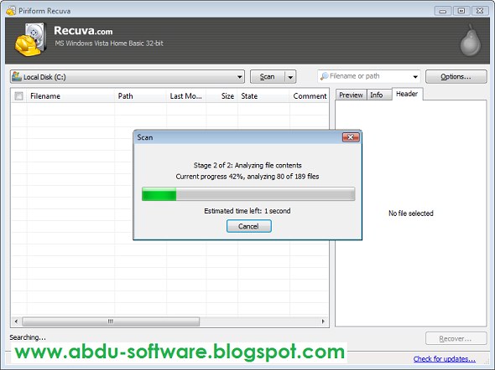495x370 pixels.
Task: Sort by the Last Mo... column header
Action: click(186, 96)
